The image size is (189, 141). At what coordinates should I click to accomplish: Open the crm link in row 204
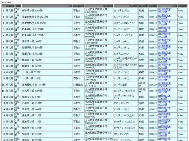(x=164, y=91)
